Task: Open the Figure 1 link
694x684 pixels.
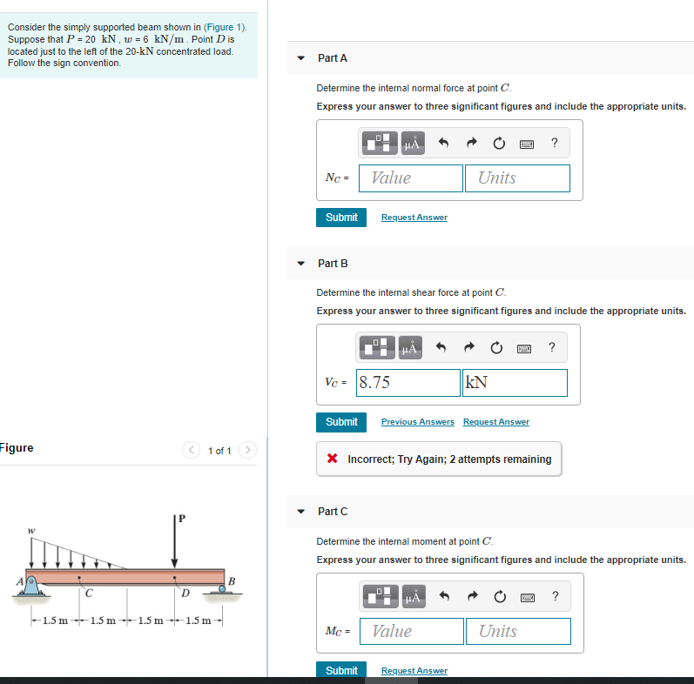Action: tap(224, 27)
